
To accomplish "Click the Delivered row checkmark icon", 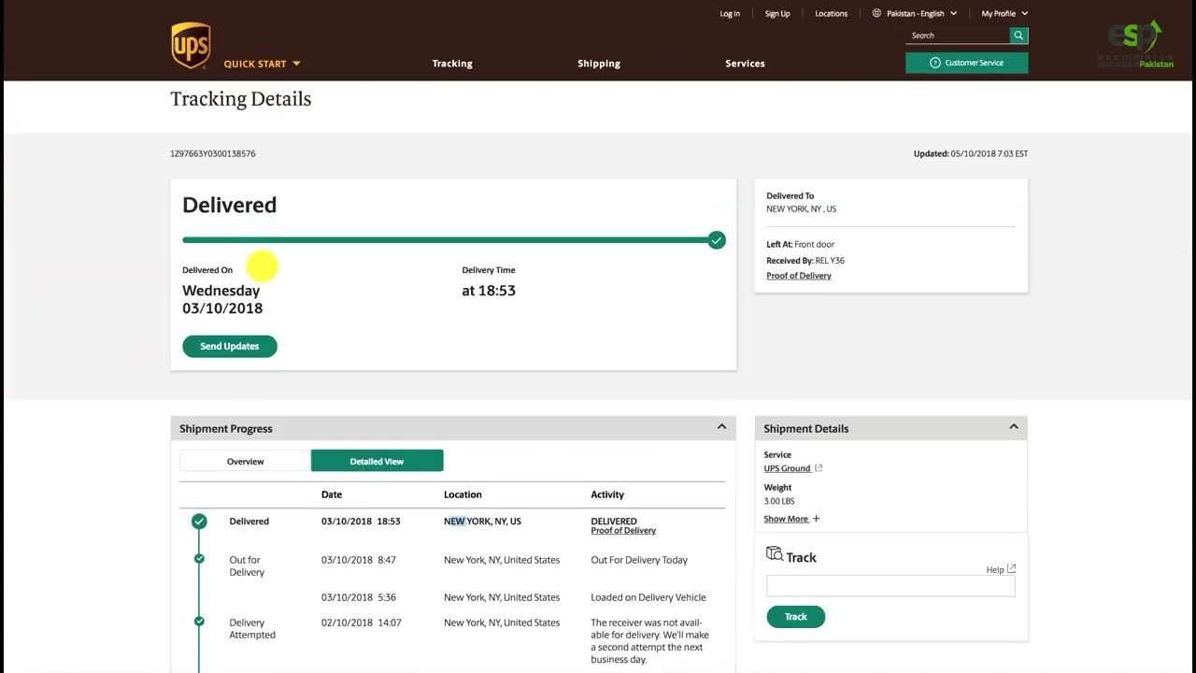I will pyautogui.click(x=199, y=522).
